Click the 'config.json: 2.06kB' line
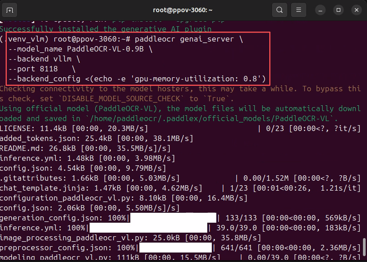This screenshot has width=367, height=262. (x=90, y=208)
